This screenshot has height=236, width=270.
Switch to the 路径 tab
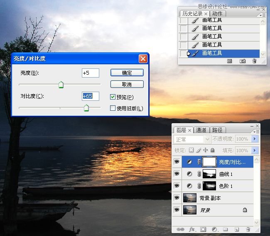(217, 130)
